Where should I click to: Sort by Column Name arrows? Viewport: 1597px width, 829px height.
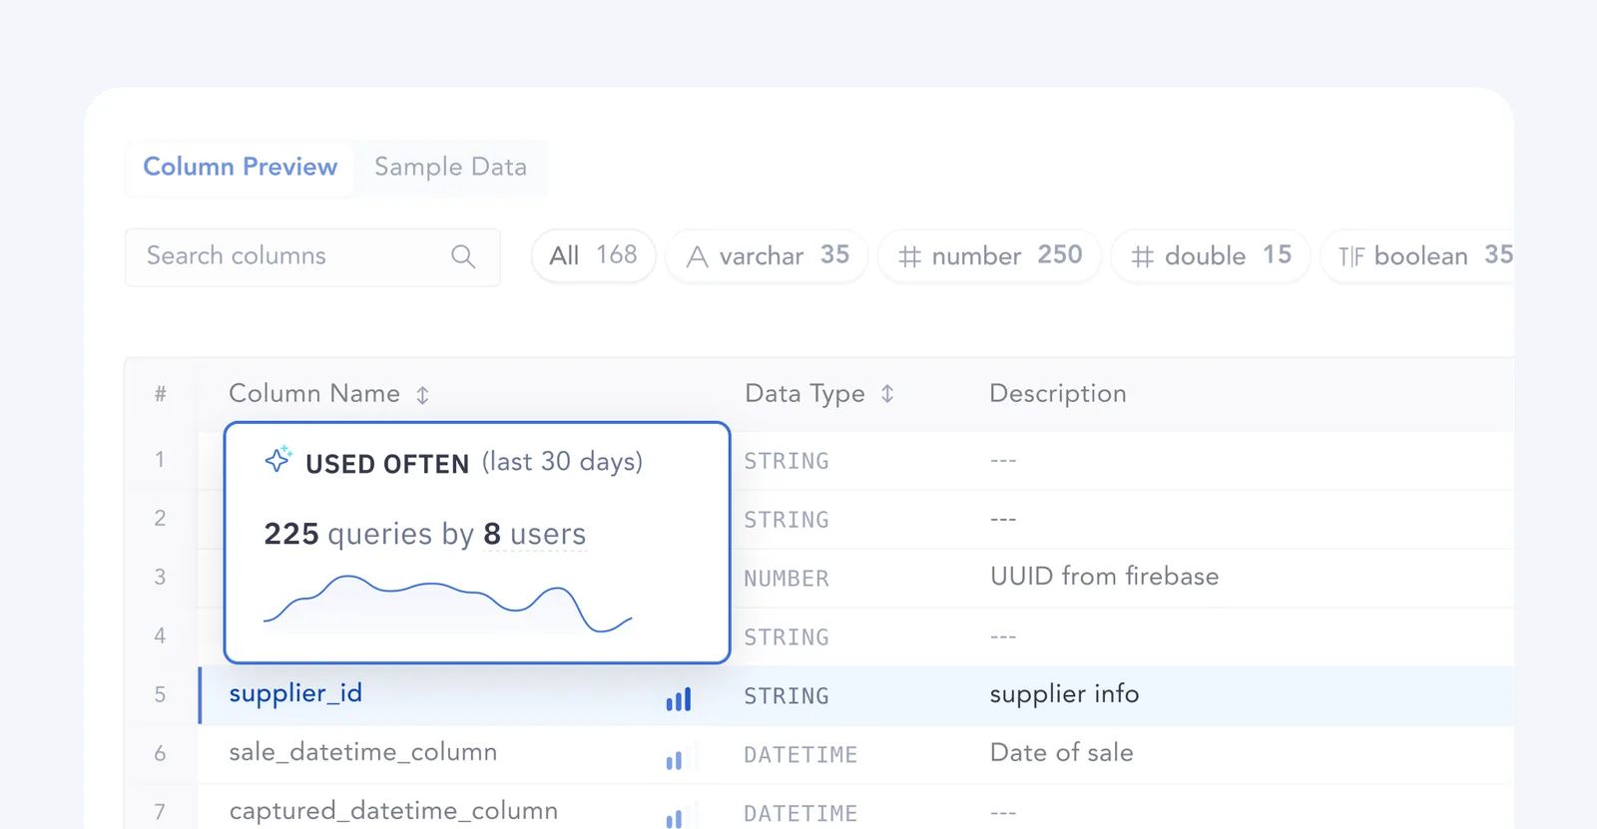tap(423, 395)
